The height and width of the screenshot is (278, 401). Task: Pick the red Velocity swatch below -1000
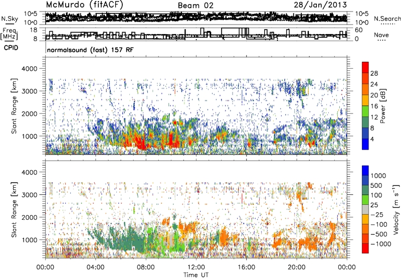(365, 248)
